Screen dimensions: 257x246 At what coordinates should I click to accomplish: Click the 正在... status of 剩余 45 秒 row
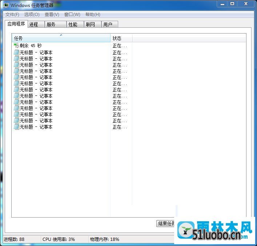(120, 46)
